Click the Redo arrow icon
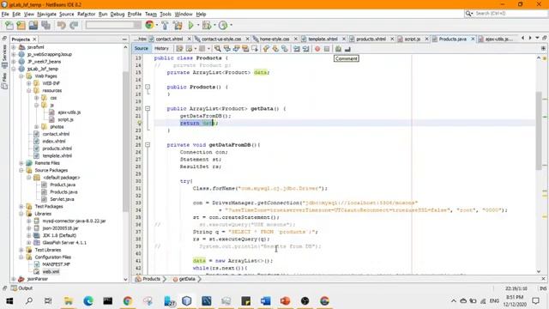The height and width of the screenshot is (309, 549). [x=74, y=25]
